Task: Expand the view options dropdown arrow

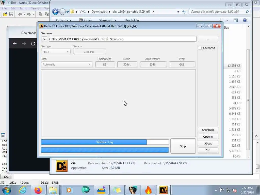Action: (x=227, y=20)
